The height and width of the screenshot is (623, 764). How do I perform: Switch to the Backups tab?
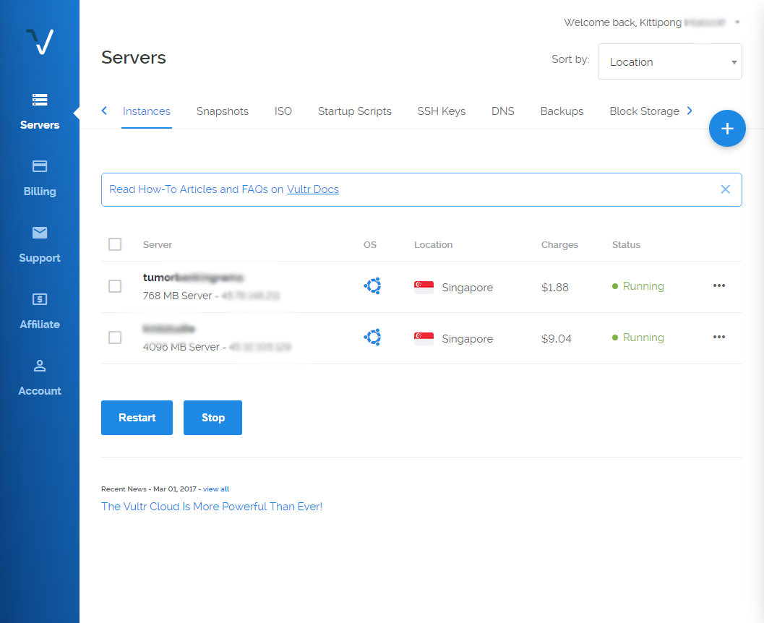562,111
